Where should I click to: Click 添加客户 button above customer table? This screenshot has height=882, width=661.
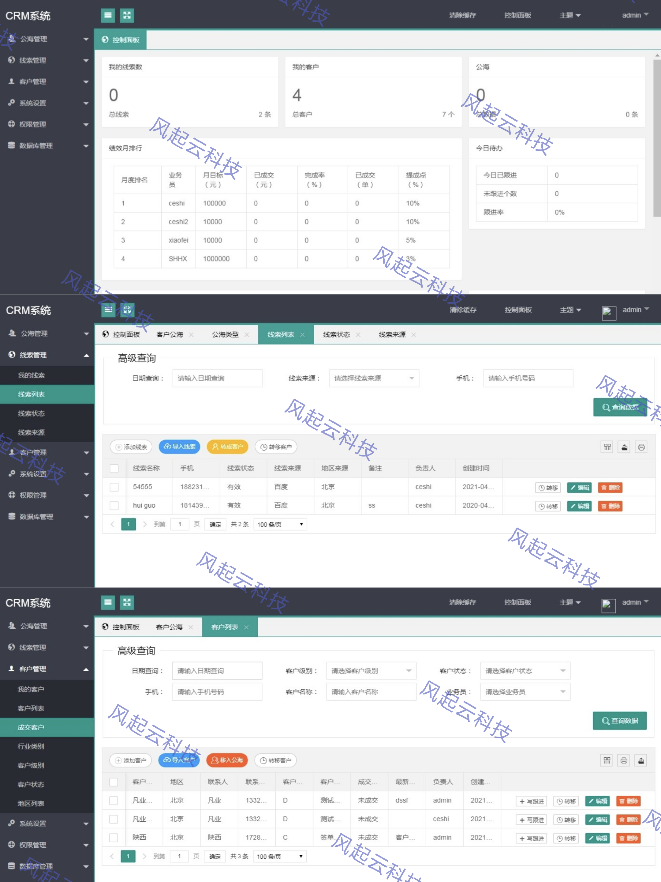(131, 760)
